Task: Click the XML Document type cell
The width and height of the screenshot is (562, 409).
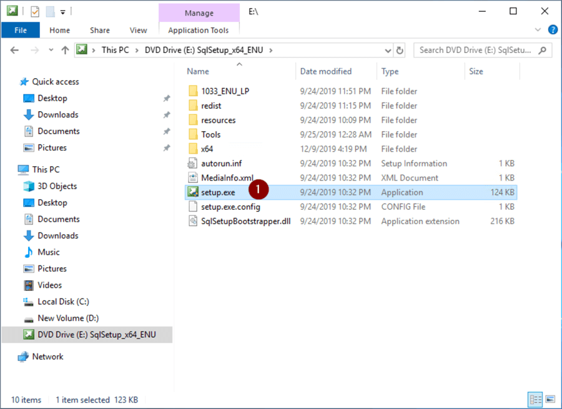Action: (x=409, y=178)
